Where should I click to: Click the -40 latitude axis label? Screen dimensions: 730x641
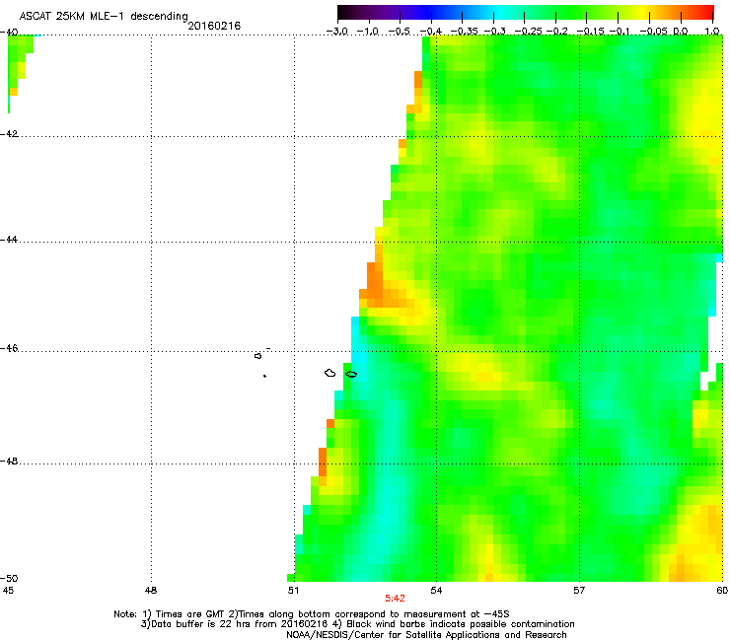click(9, 33)
